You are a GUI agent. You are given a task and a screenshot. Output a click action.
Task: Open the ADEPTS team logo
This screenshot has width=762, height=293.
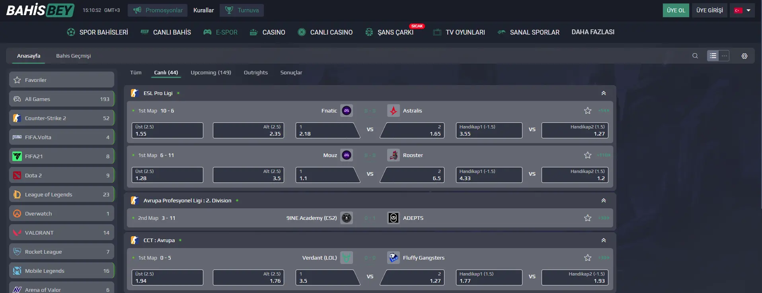point(394,218)
